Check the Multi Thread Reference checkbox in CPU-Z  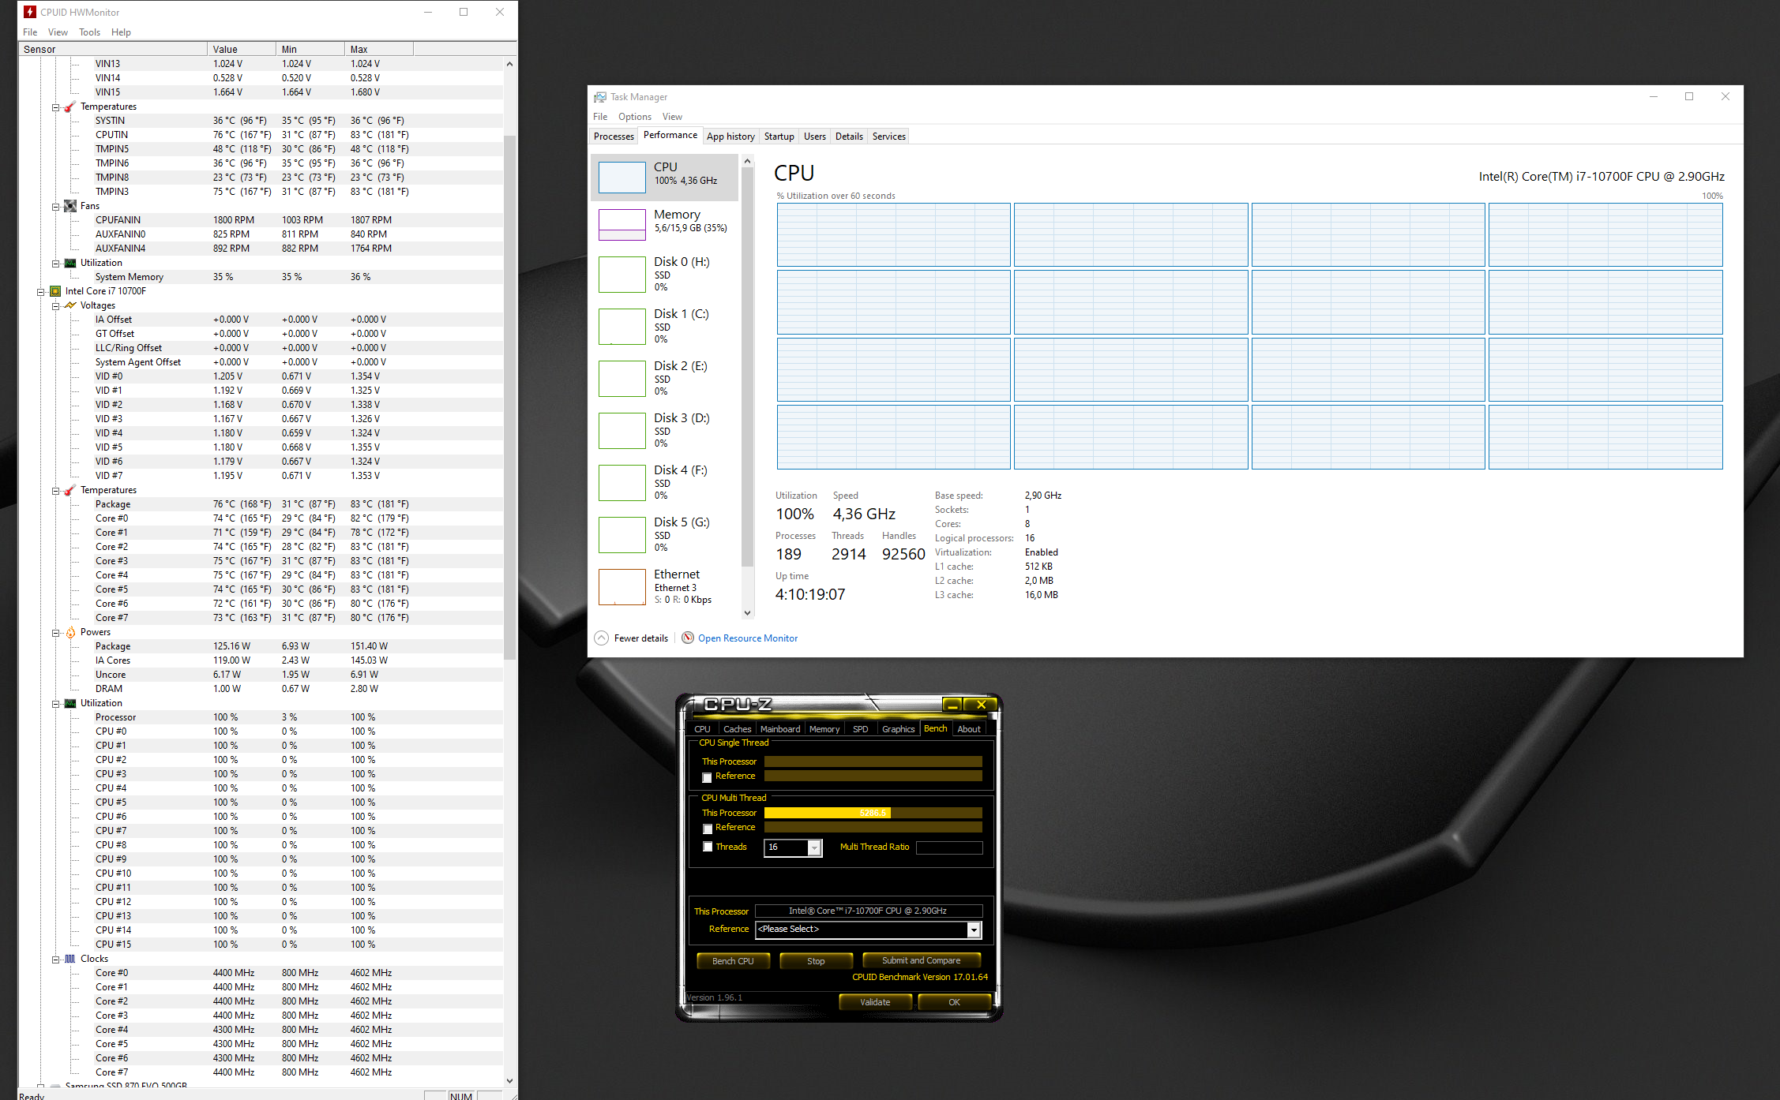pyautogui.click(x=707, y=829)
